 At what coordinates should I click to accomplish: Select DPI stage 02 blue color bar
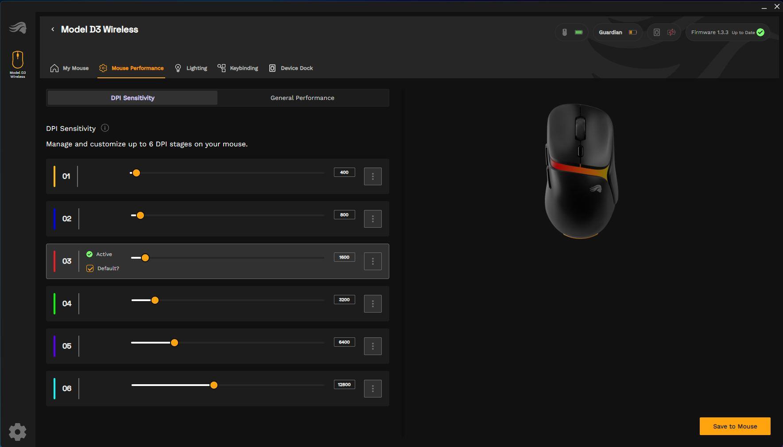[54, 219]
